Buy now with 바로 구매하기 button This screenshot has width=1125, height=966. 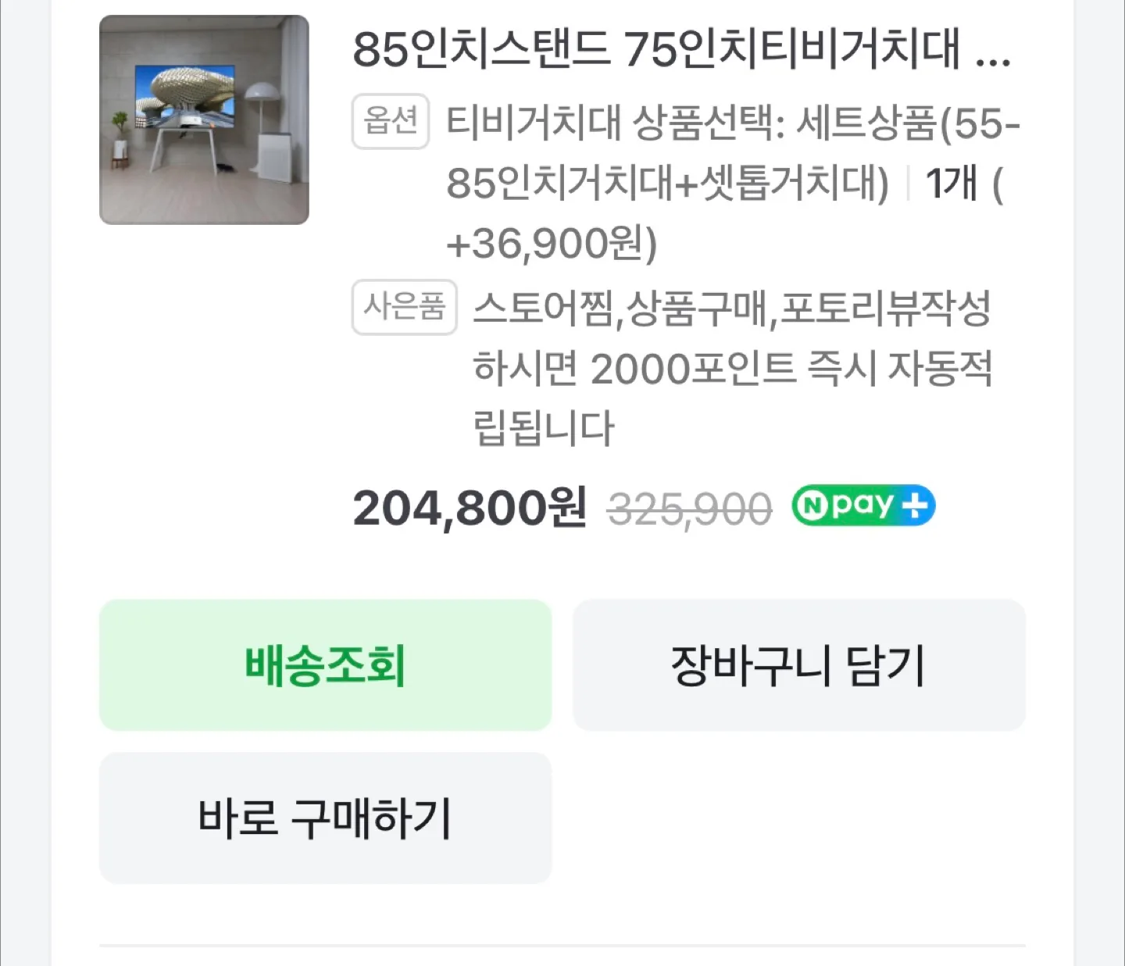click(x=325, y=818)
